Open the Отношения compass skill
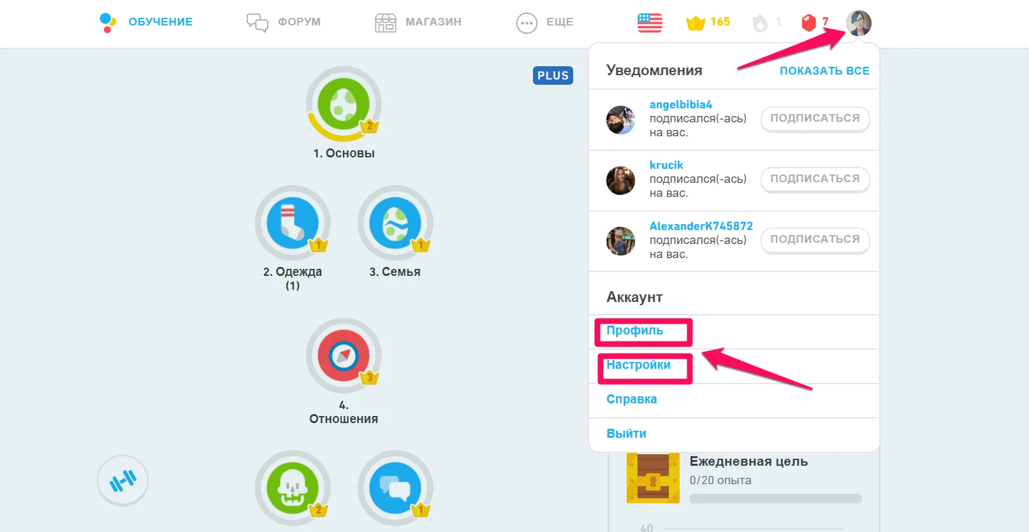This screenshot has height=532, width=1029. (344, 356)
